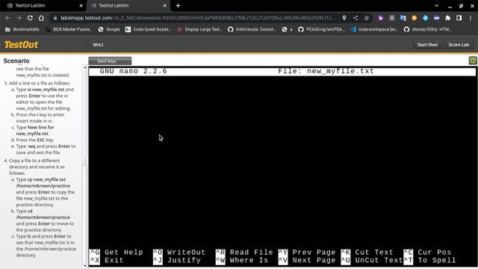Click the Score Lab button
Screen dimensions: 478x269
point(459,45)
